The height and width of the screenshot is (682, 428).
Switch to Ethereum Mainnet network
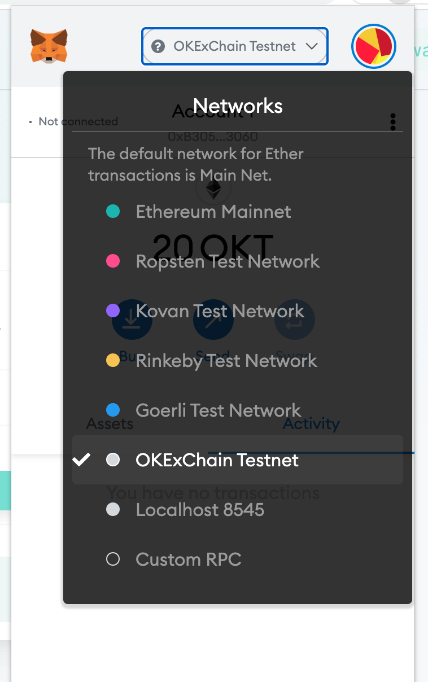coord(213,212)
